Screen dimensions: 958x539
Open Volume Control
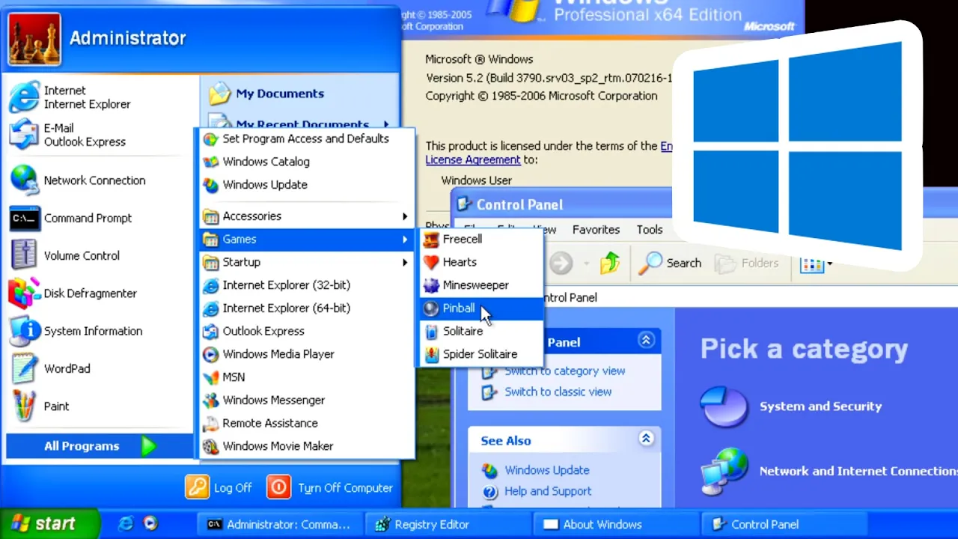click(100, 255)
